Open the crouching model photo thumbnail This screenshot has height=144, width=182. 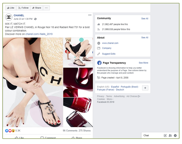point(78,52)
